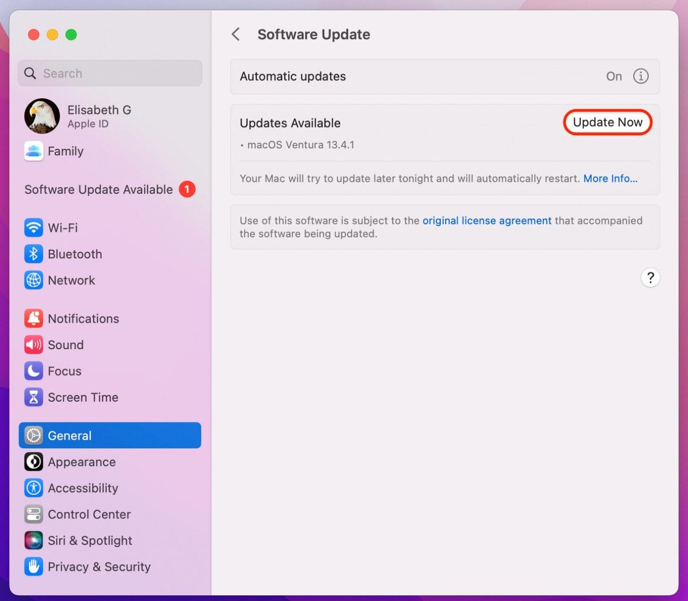The width and height of the screenshot is (688, 601).
Task: Open Control Center settings
Action: (x=89, y=515)
